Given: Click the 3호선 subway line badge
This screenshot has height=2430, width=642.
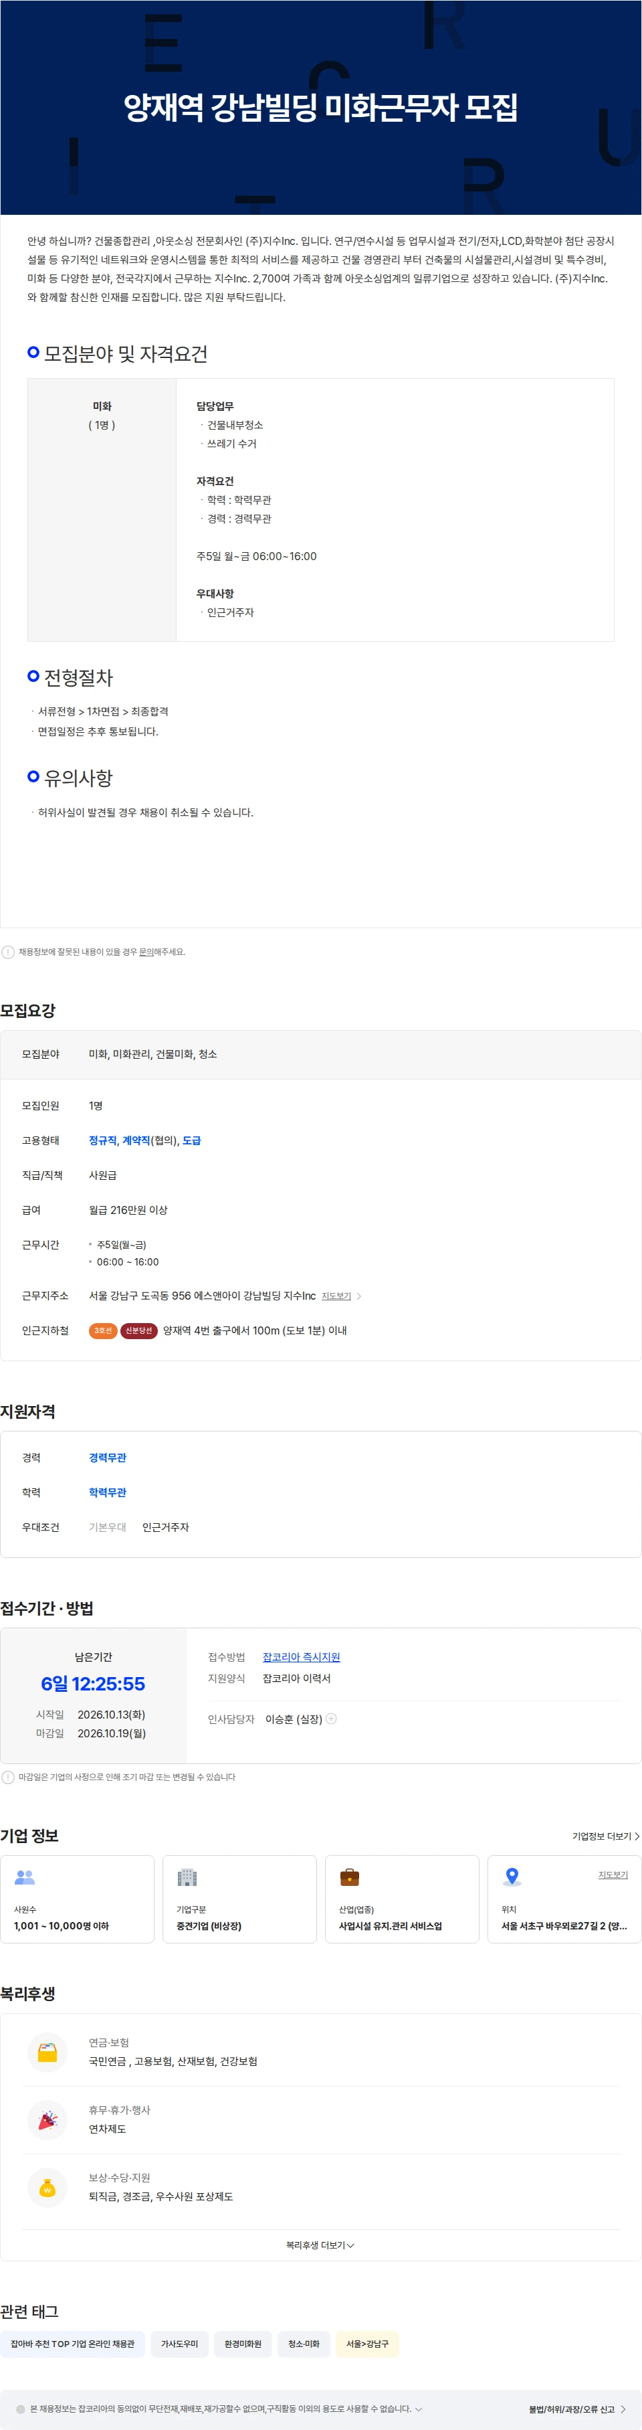Looking at the screenshot, I should pyautogui.click(x=103, y=1330).
